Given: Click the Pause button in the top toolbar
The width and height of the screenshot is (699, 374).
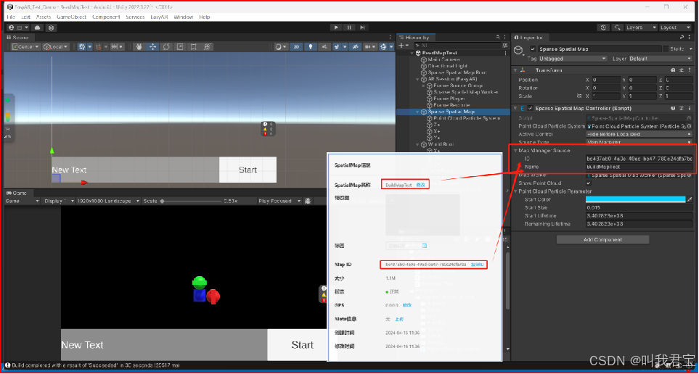Looking at the screenshot, I should (349, 28).
